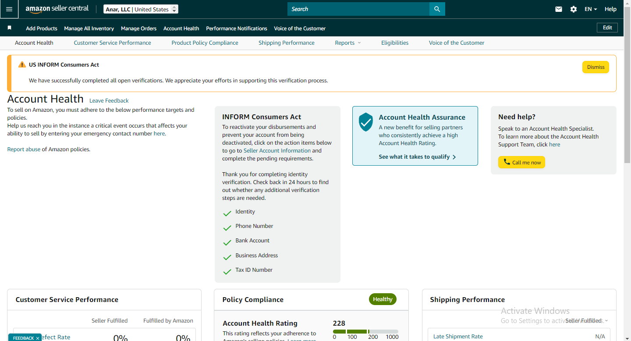This screenshot has height=341, width=631.
Task: Click into the Search input field
Action: pos(358,9)
